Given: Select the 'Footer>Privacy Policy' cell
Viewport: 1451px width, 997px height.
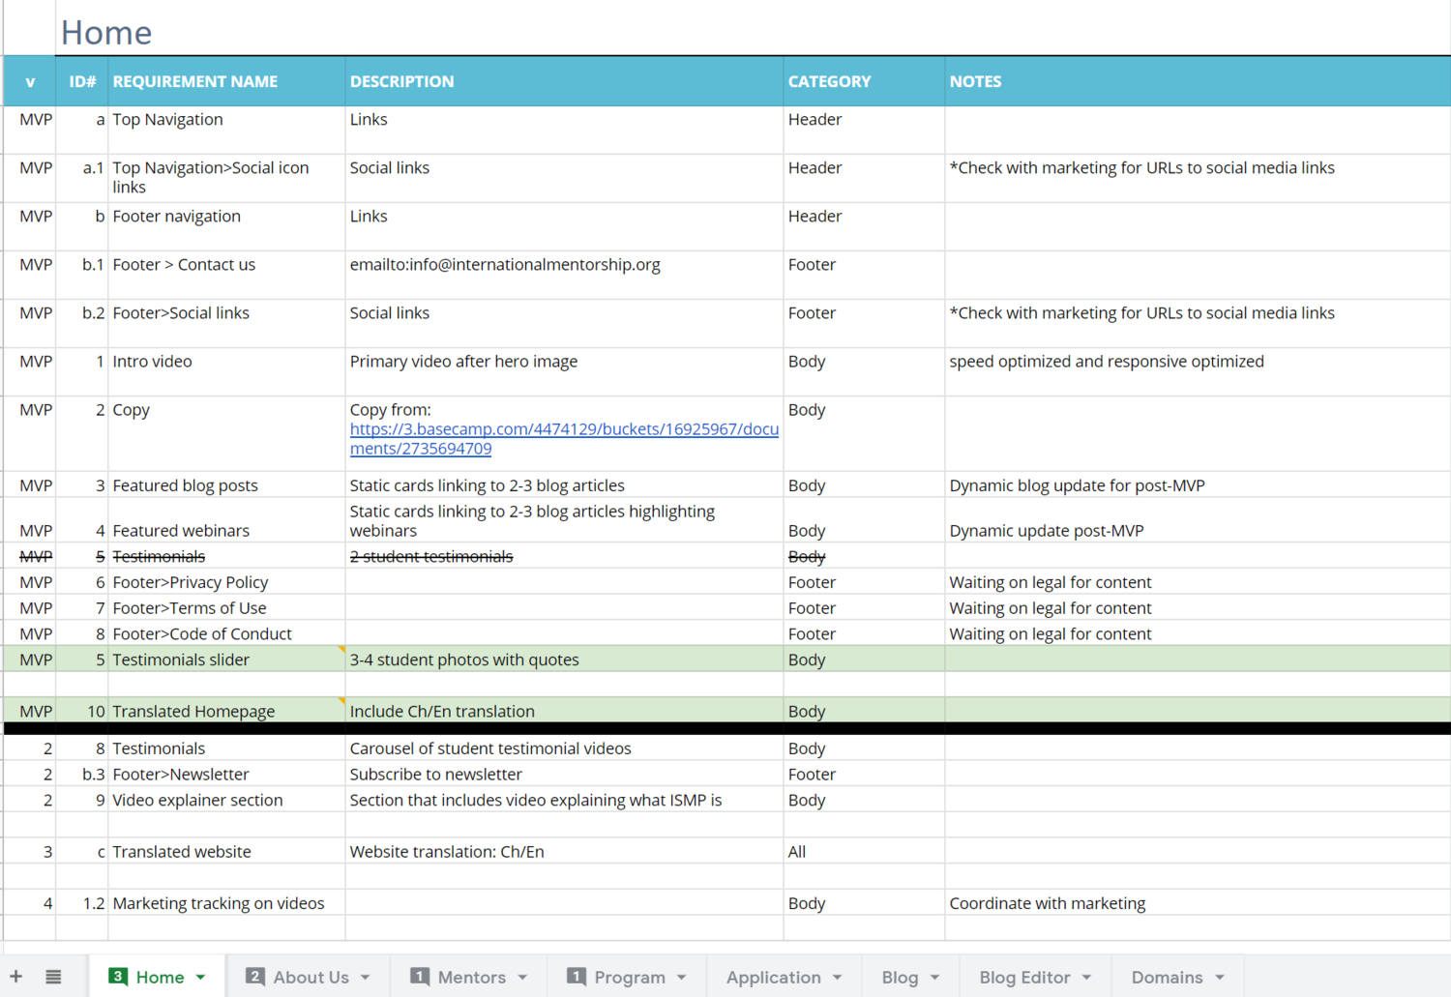Looking at the screenshot, I should coord(226,581).
